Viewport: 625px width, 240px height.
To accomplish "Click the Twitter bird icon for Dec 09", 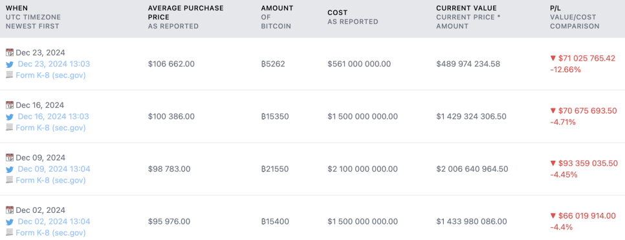I will (x=10, y=169).
